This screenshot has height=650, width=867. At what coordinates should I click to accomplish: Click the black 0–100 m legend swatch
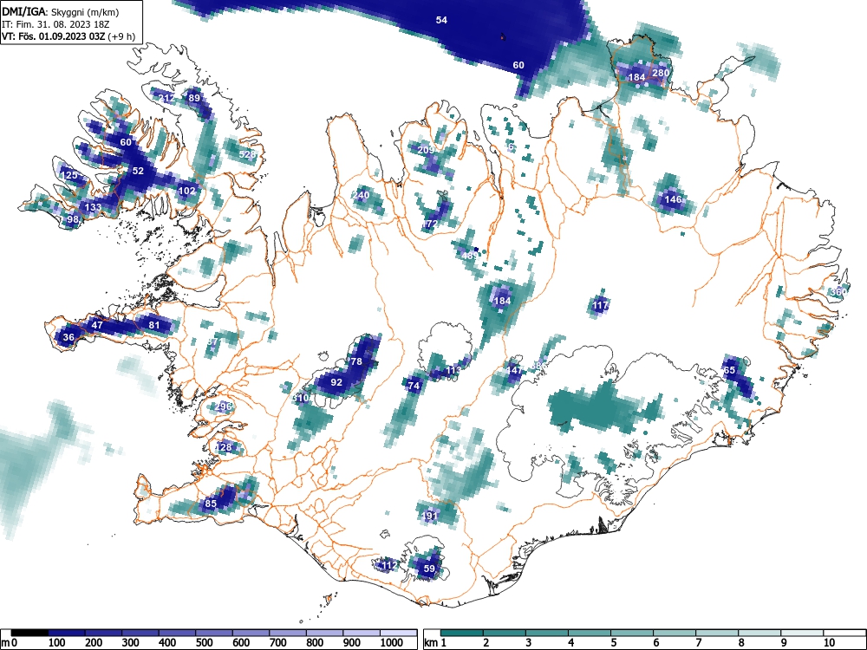pyautogui.click(x=29, y=633)
